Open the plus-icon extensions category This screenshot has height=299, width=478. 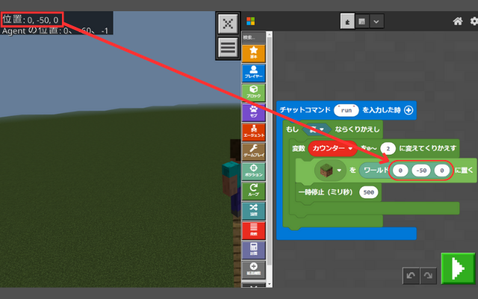(x=253, y=270)
